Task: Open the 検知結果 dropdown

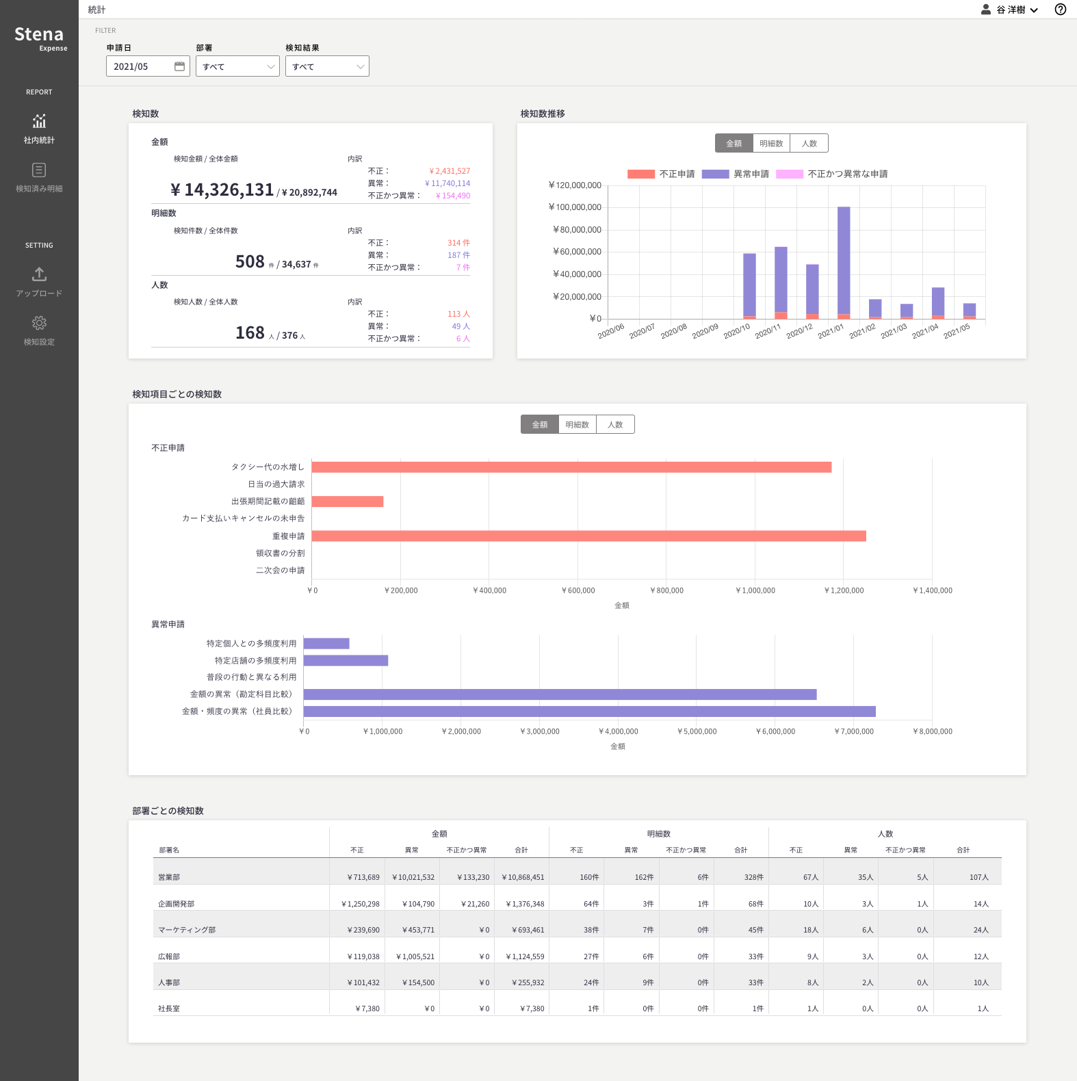Action: point(327,66)
